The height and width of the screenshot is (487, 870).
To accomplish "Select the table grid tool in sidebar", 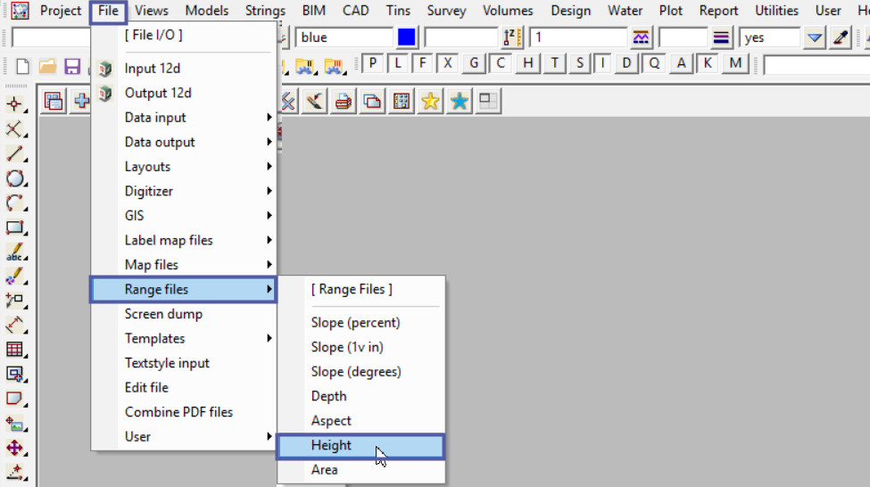I will point(15,350).
